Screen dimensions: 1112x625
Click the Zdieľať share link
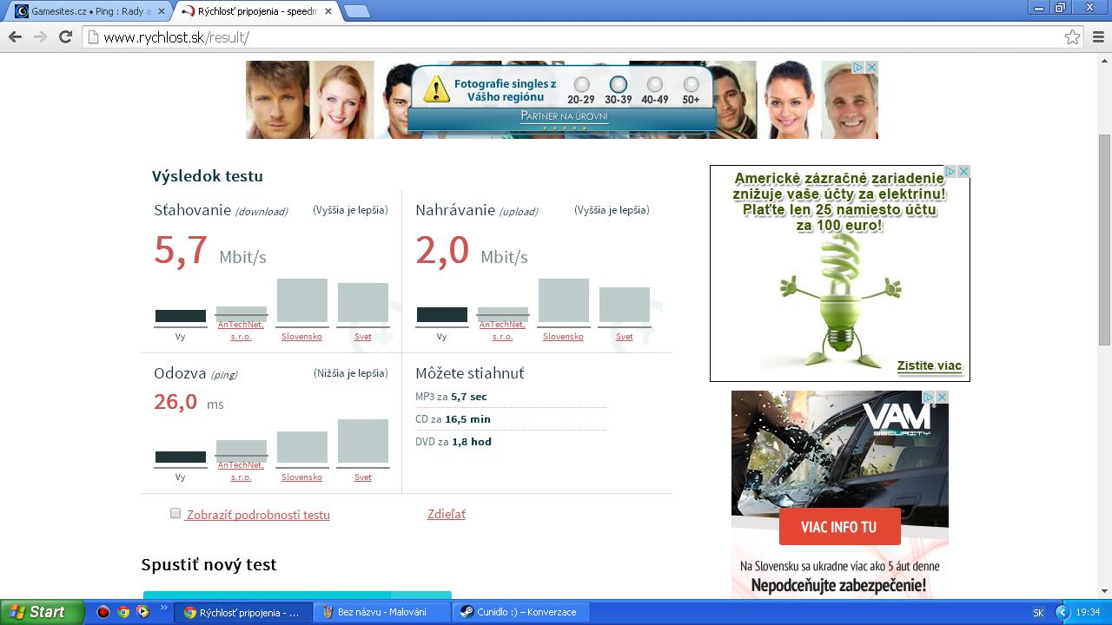pyautogui.click(x=446, y=514)
